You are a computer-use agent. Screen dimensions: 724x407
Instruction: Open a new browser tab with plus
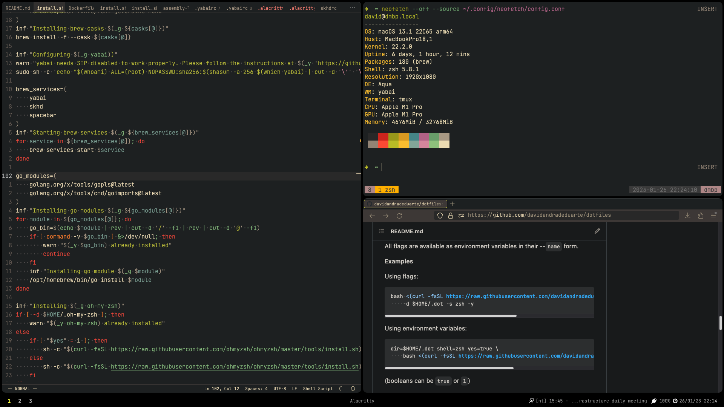pyautogui.click(x=452, y=204)
